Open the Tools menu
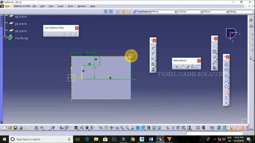 click(71, 6)
